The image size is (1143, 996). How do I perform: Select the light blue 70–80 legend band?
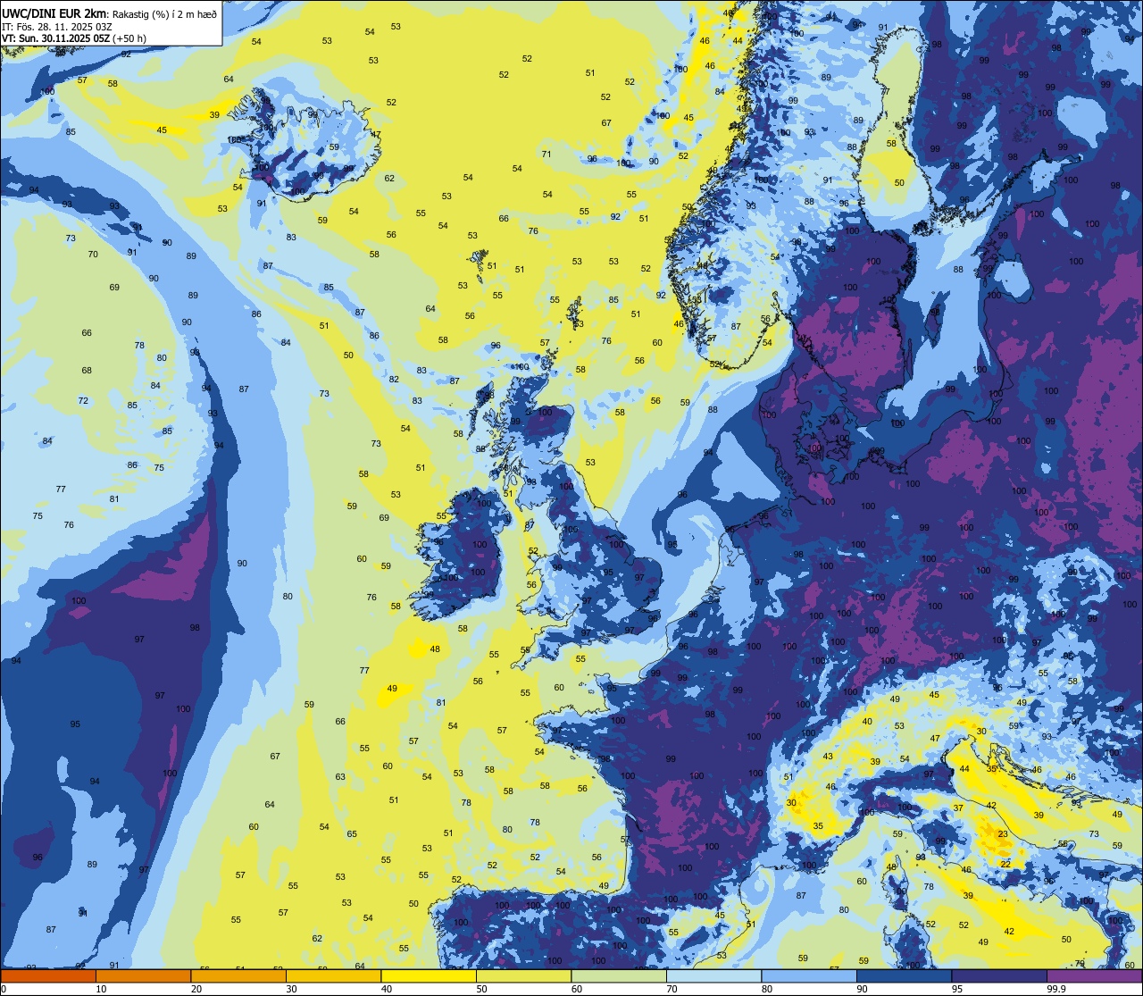pyautogui.click(x=713, y=976)
